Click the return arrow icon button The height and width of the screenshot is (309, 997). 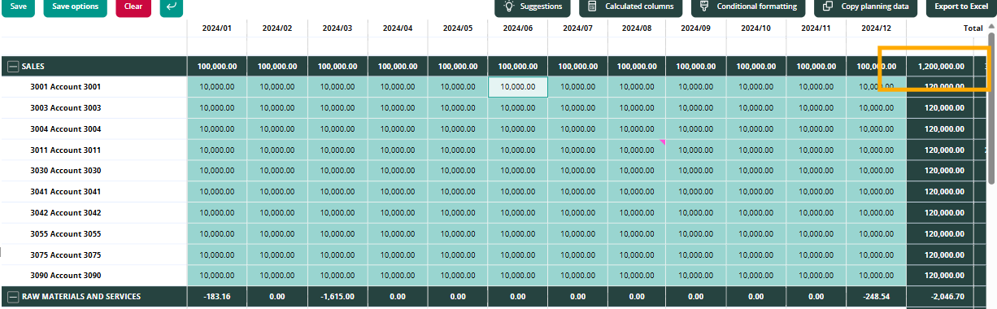(x=172, y=7)
